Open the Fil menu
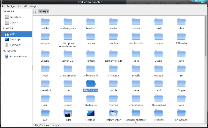Viewport: 208px width, 128px height. tap(3, 6)
